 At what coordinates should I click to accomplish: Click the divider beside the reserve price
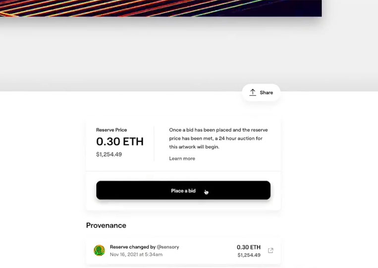point(154,144)
